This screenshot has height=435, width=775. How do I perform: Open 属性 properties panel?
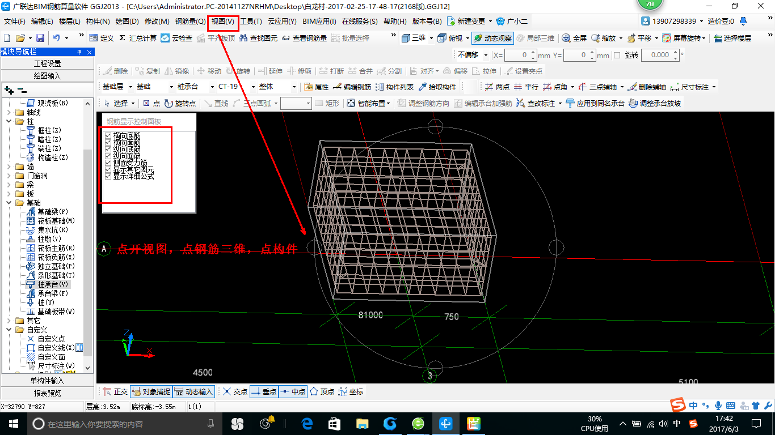click(316, 87)
